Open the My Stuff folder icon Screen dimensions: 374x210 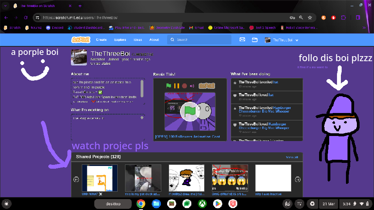coord(254,40)
